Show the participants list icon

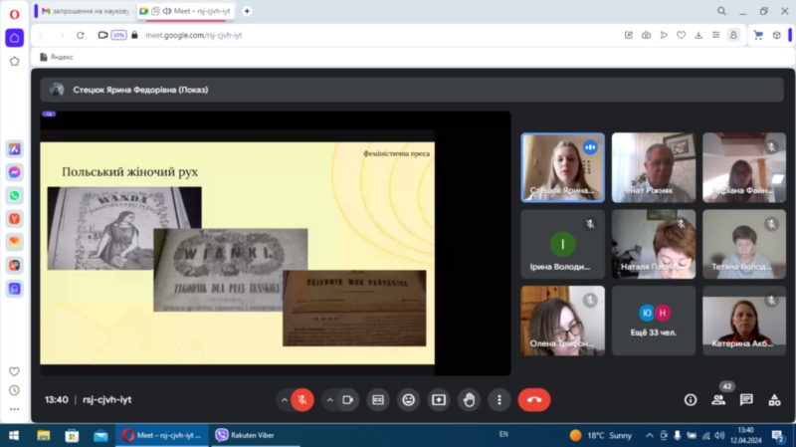(718, 399)
